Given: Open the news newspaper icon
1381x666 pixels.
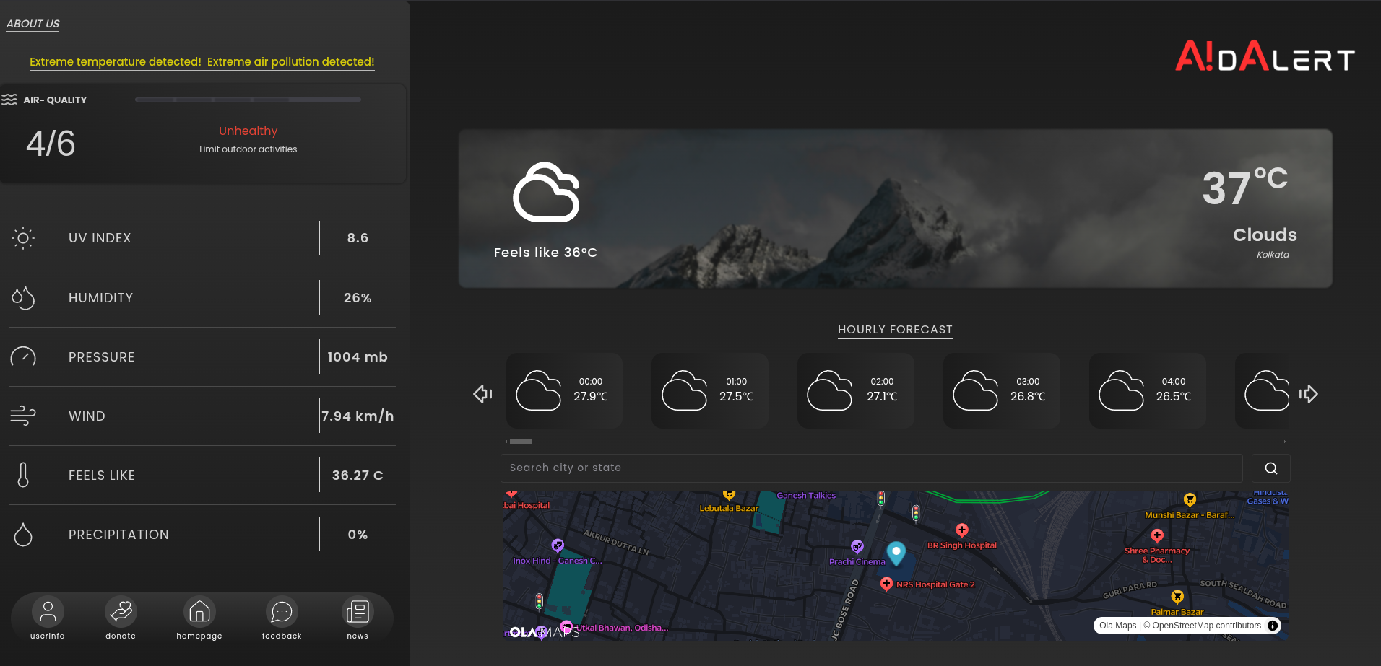Looking at the screenshot, I should tap(358, 612).
